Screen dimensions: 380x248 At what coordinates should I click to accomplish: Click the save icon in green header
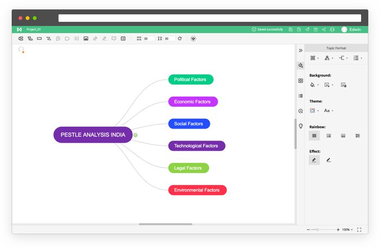[291, 29]
